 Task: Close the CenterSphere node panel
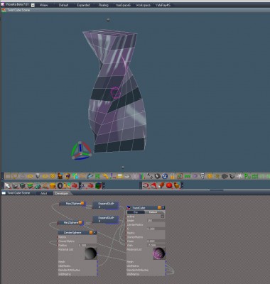(x=94, y=233)
